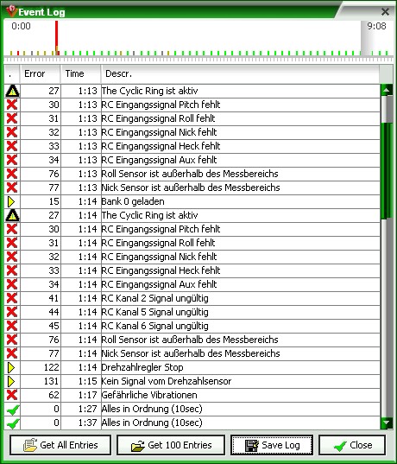This screenshot has width=397, height=464.
Task: Click the red X icon beside Gefährliche Vibrationen
Action: [x=12, y=395]
